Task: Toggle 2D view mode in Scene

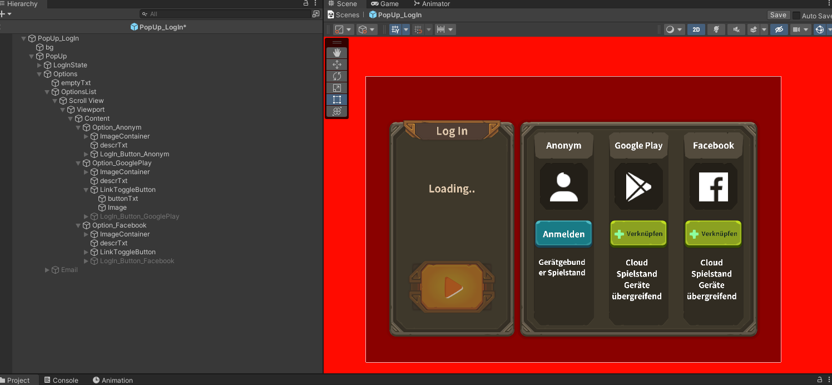Action: 696,29
